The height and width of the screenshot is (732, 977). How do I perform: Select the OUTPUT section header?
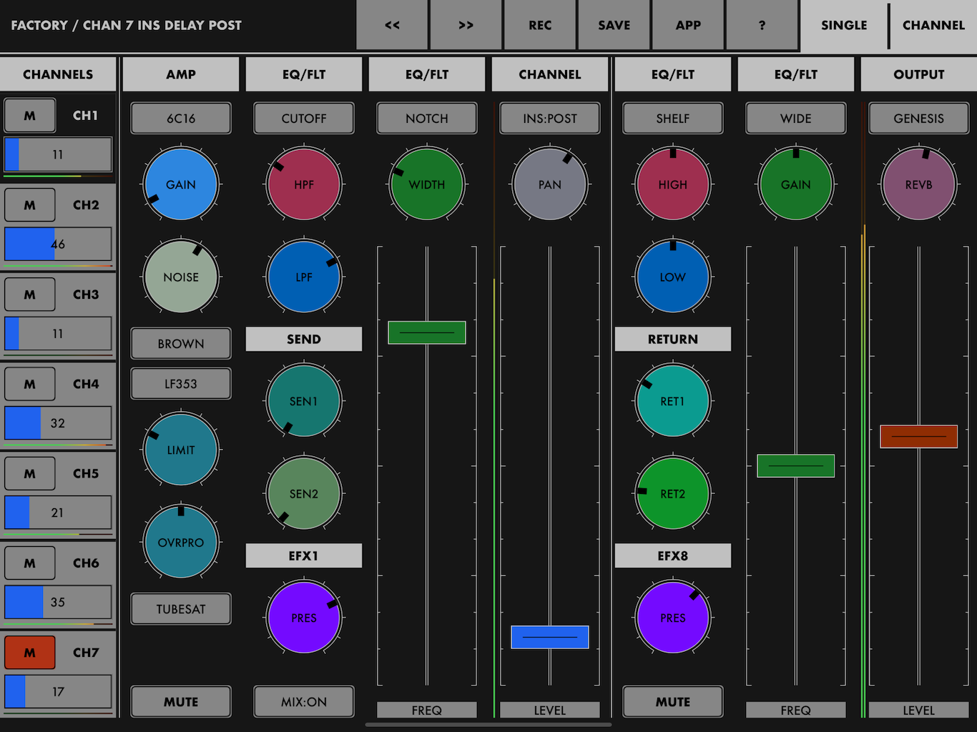919,74
